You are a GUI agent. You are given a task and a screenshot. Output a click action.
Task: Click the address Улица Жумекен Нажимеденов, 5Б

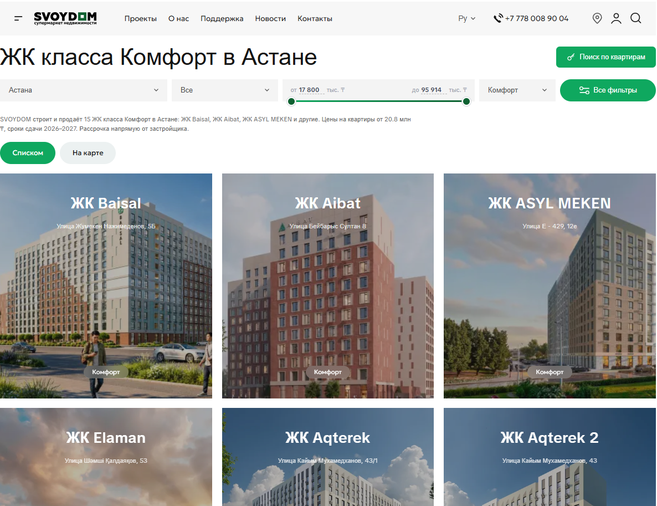(x=106, y=226)
